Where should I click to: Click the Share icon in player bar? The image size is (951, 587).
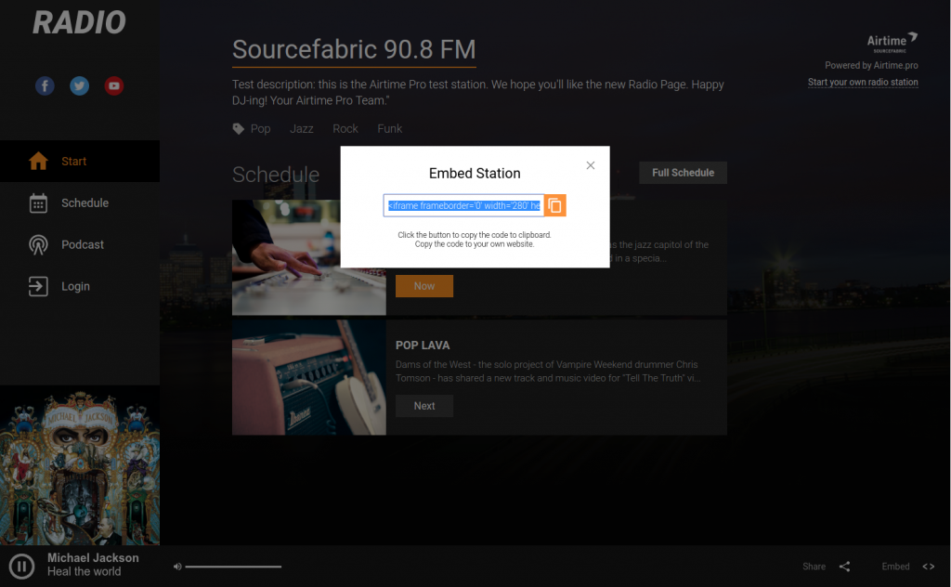844,566
